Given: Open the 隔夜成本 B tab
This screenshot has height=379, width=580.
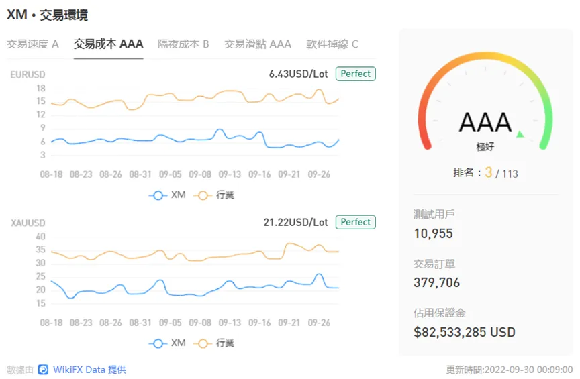Looking at the screenshot, I should tap(183, 44).
